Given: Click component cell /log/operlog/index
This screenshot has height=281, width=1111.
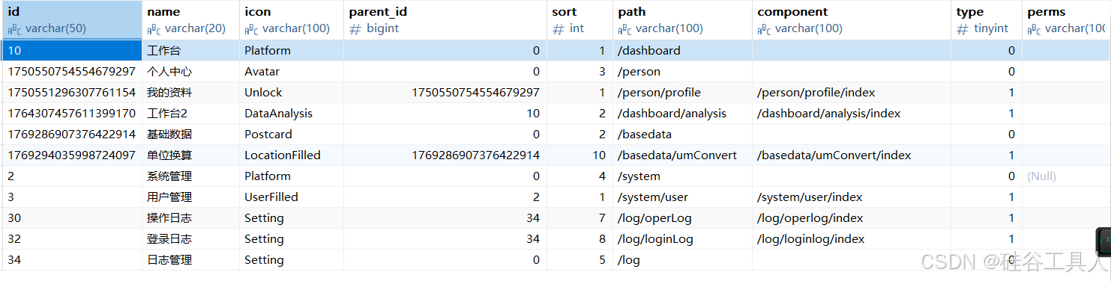Looking at the screenshot, I should pyautogui.click(x=852, y=218).
